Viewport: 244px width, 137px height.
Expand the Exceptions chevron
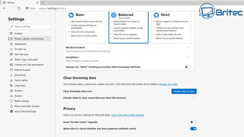[x=188, y=57]
